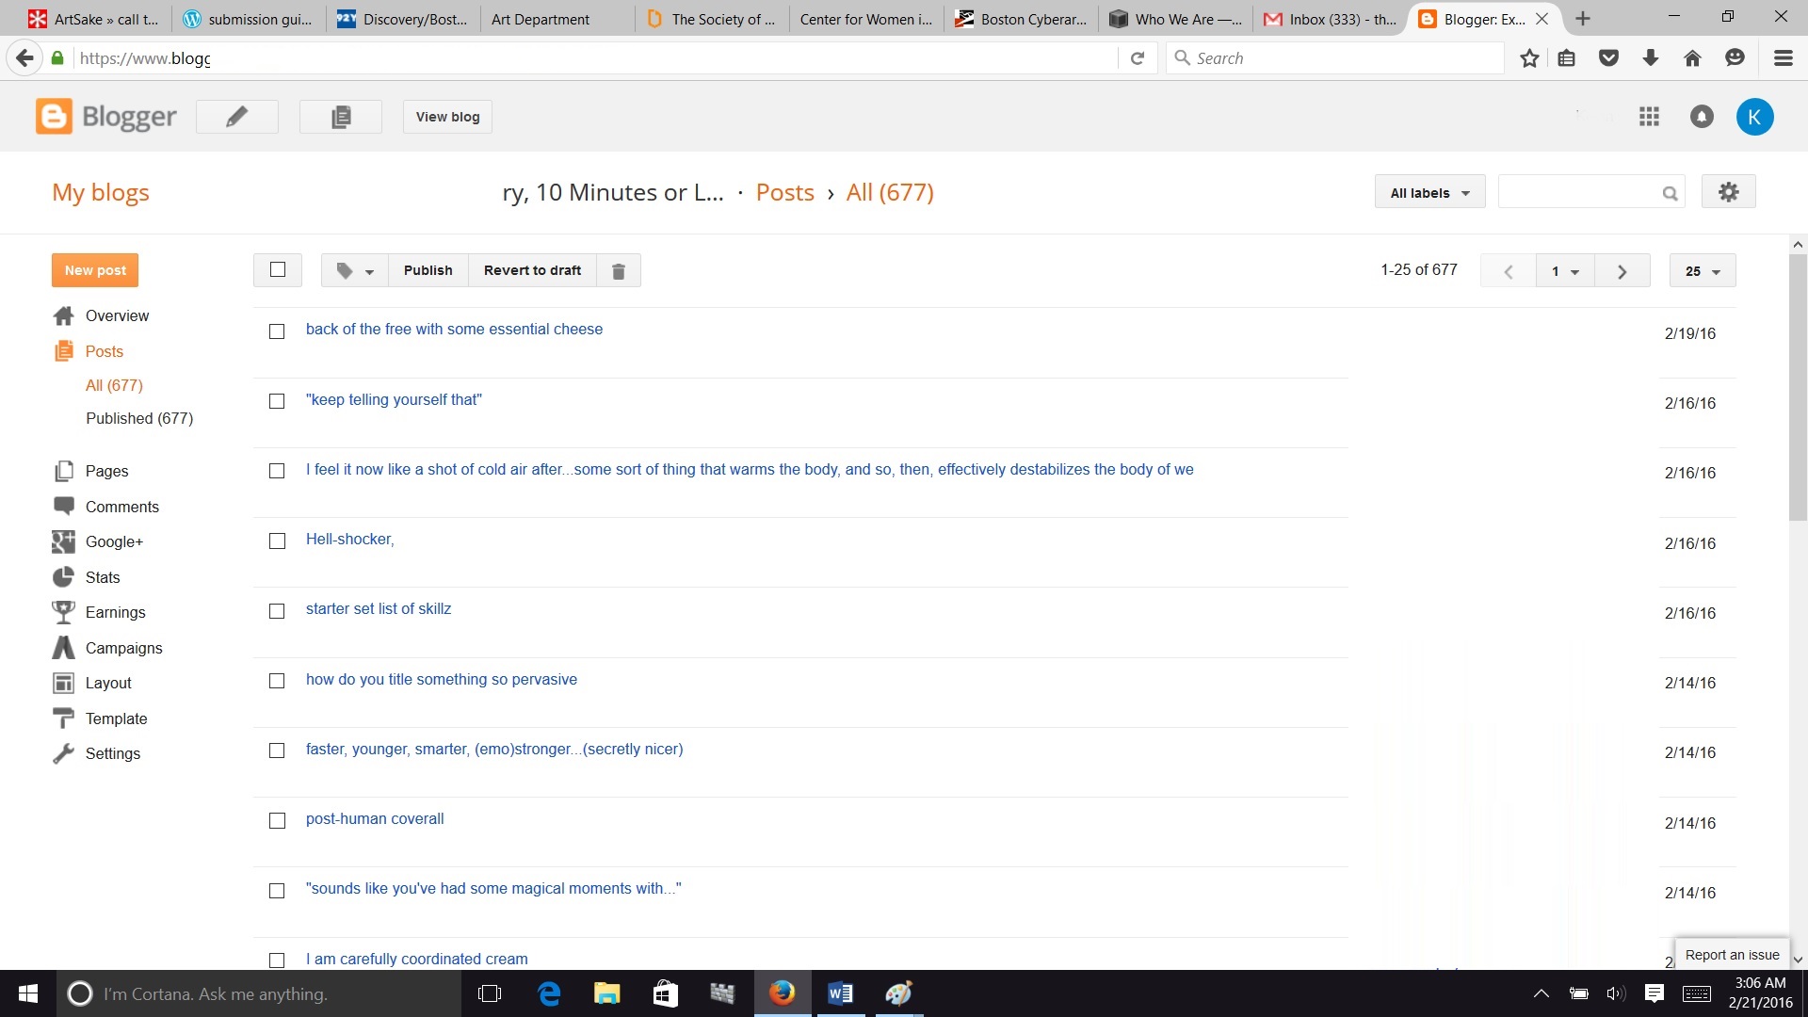The height and width of the screenshot is (1017, 1808).
Task: Click the New post button
Action: click(95, 270)
